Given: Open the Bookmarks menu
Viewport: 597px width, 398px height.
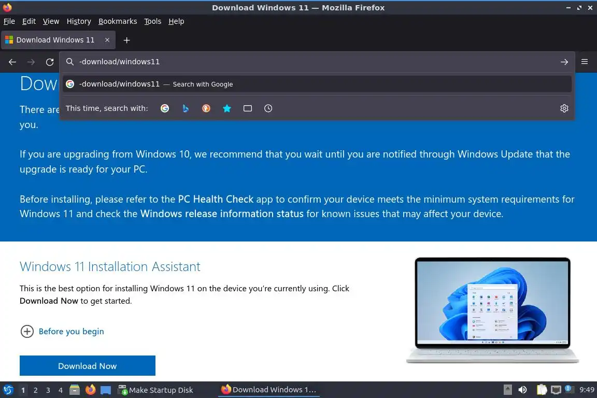Looking at the screenshot, I should (118, 21).
